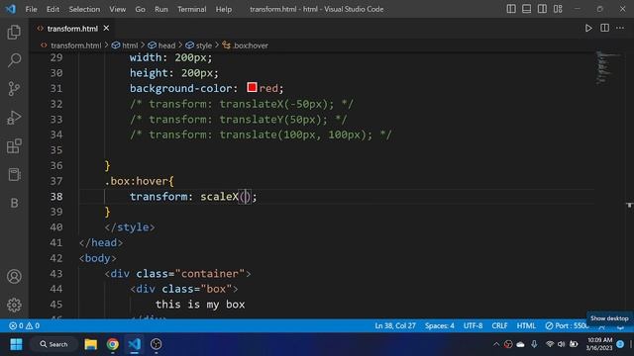Image resolution: width=634 pixels, height=356 pixels.
Task: Expand the html breadcrumb item
Action: click(x=130, y=45)
